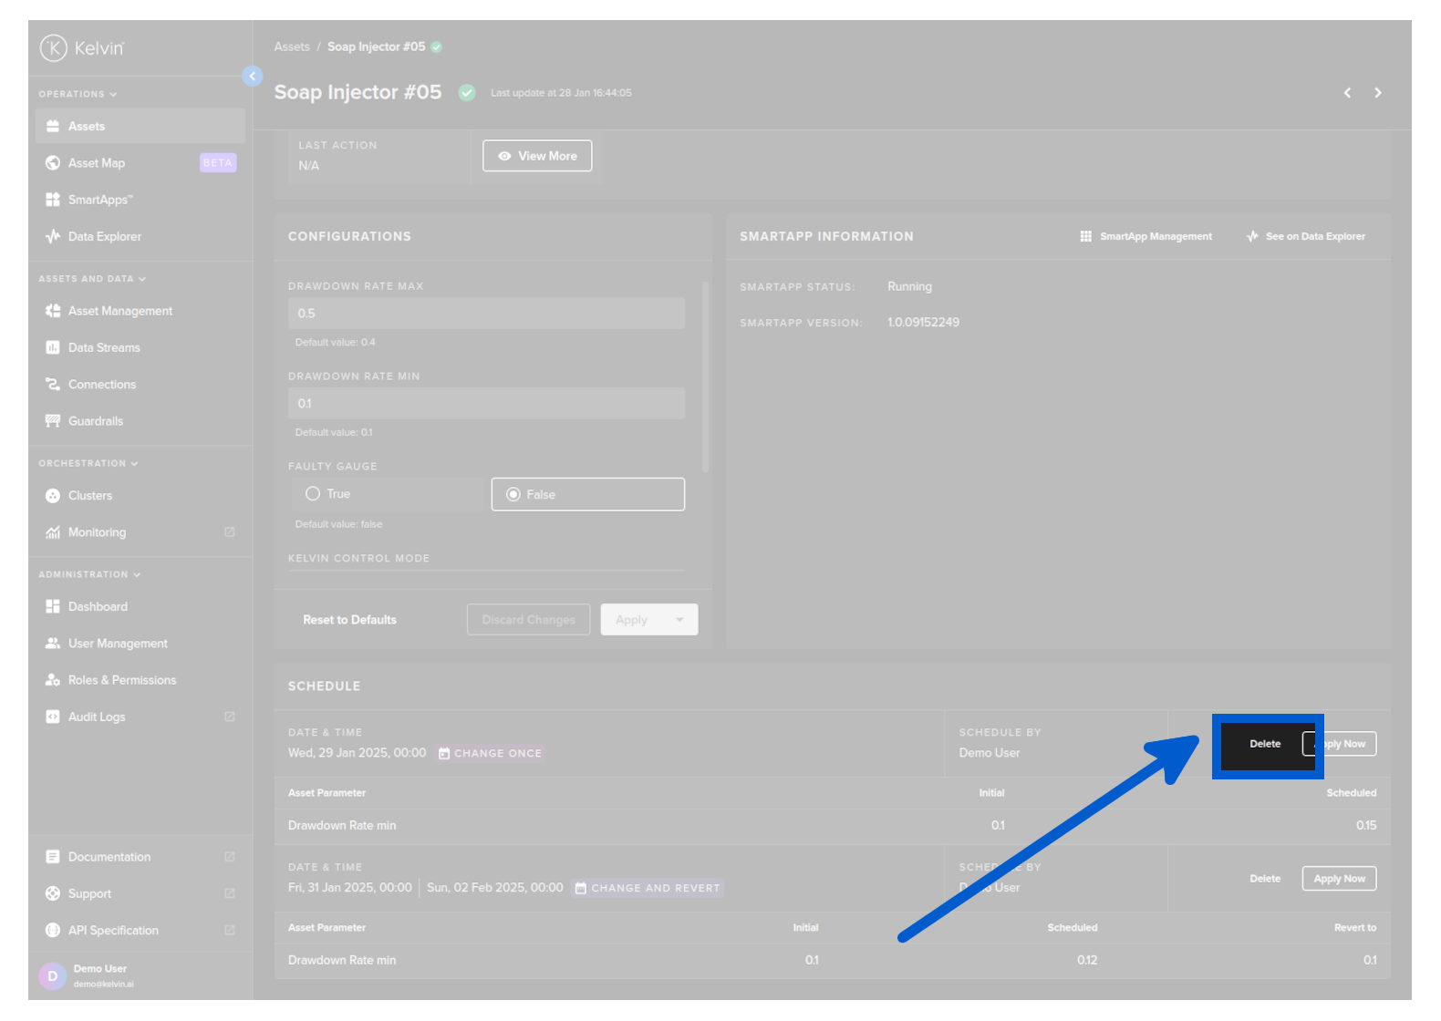Click See on Data Explorer
This screenshot has height=1021, width=1441.
(1306, 237)
